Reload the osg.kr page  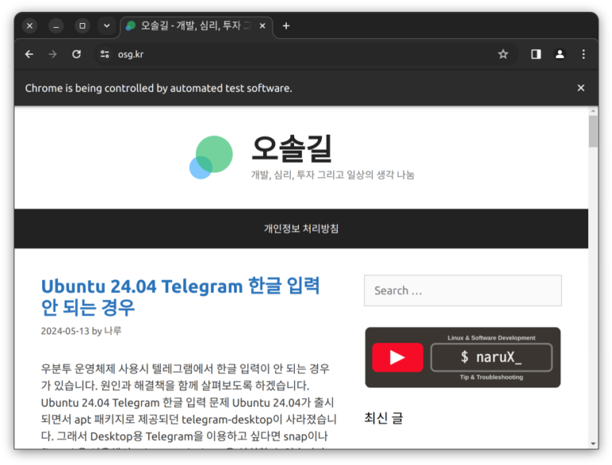tap(76, 54)
